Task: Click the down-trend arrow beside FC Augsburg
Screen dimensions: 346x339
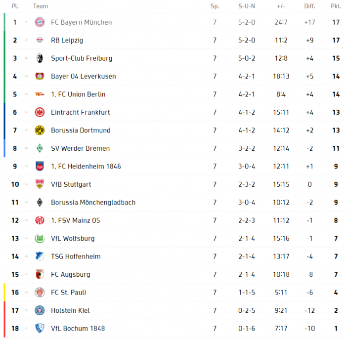Action: (27, 275)
